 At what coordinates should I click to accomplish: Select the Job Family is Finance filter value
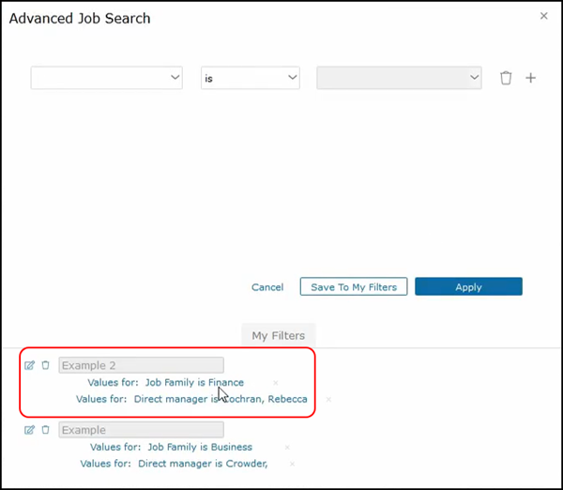[194, 383]
